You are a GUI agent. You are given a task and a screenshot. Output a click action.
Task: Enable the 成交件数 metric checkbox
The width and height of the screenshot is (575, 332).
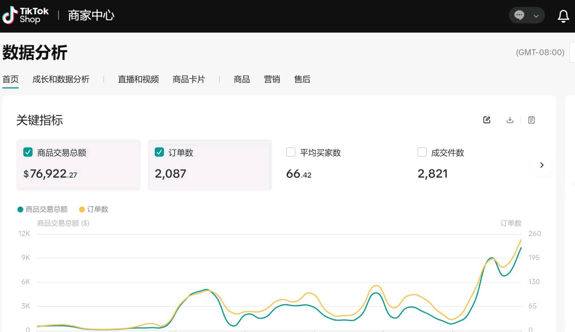(422, 152)
